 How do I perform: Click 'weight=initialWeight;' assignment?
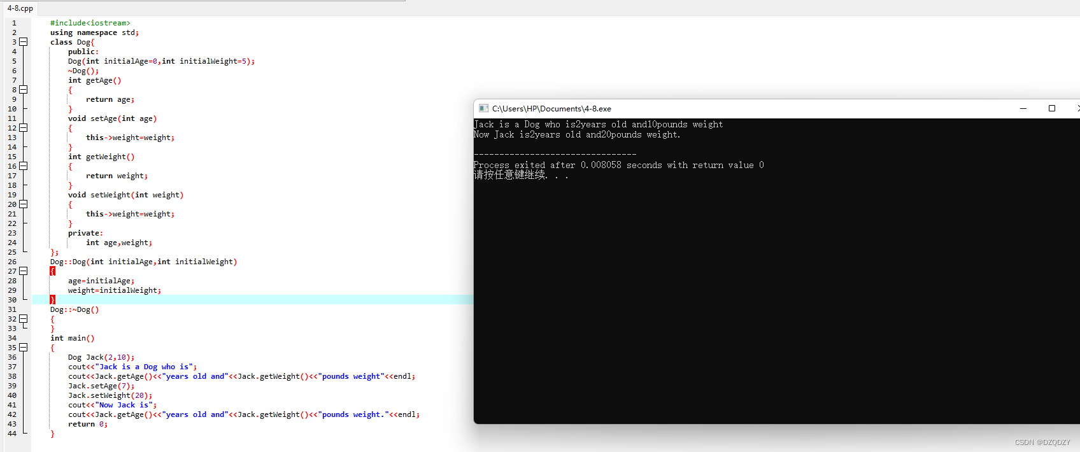pyautogui.click(x=115, y=290)
